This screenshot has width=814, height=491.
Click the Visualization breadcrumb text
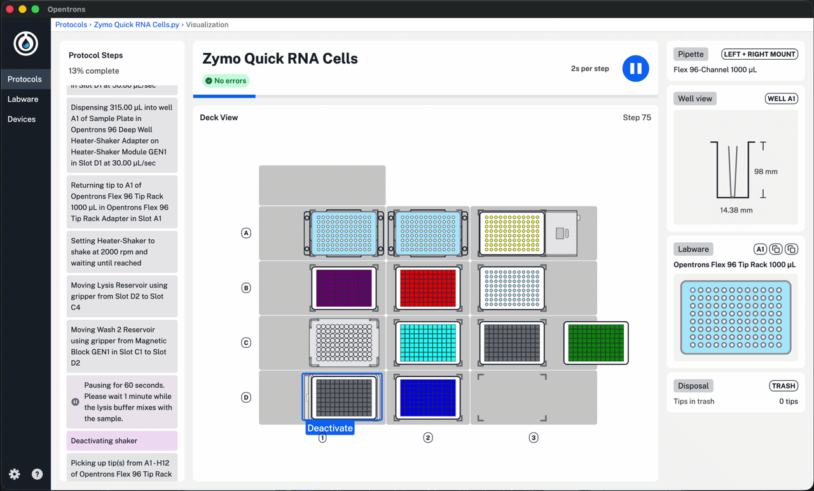pyautogui.click(x=207, y=25)
